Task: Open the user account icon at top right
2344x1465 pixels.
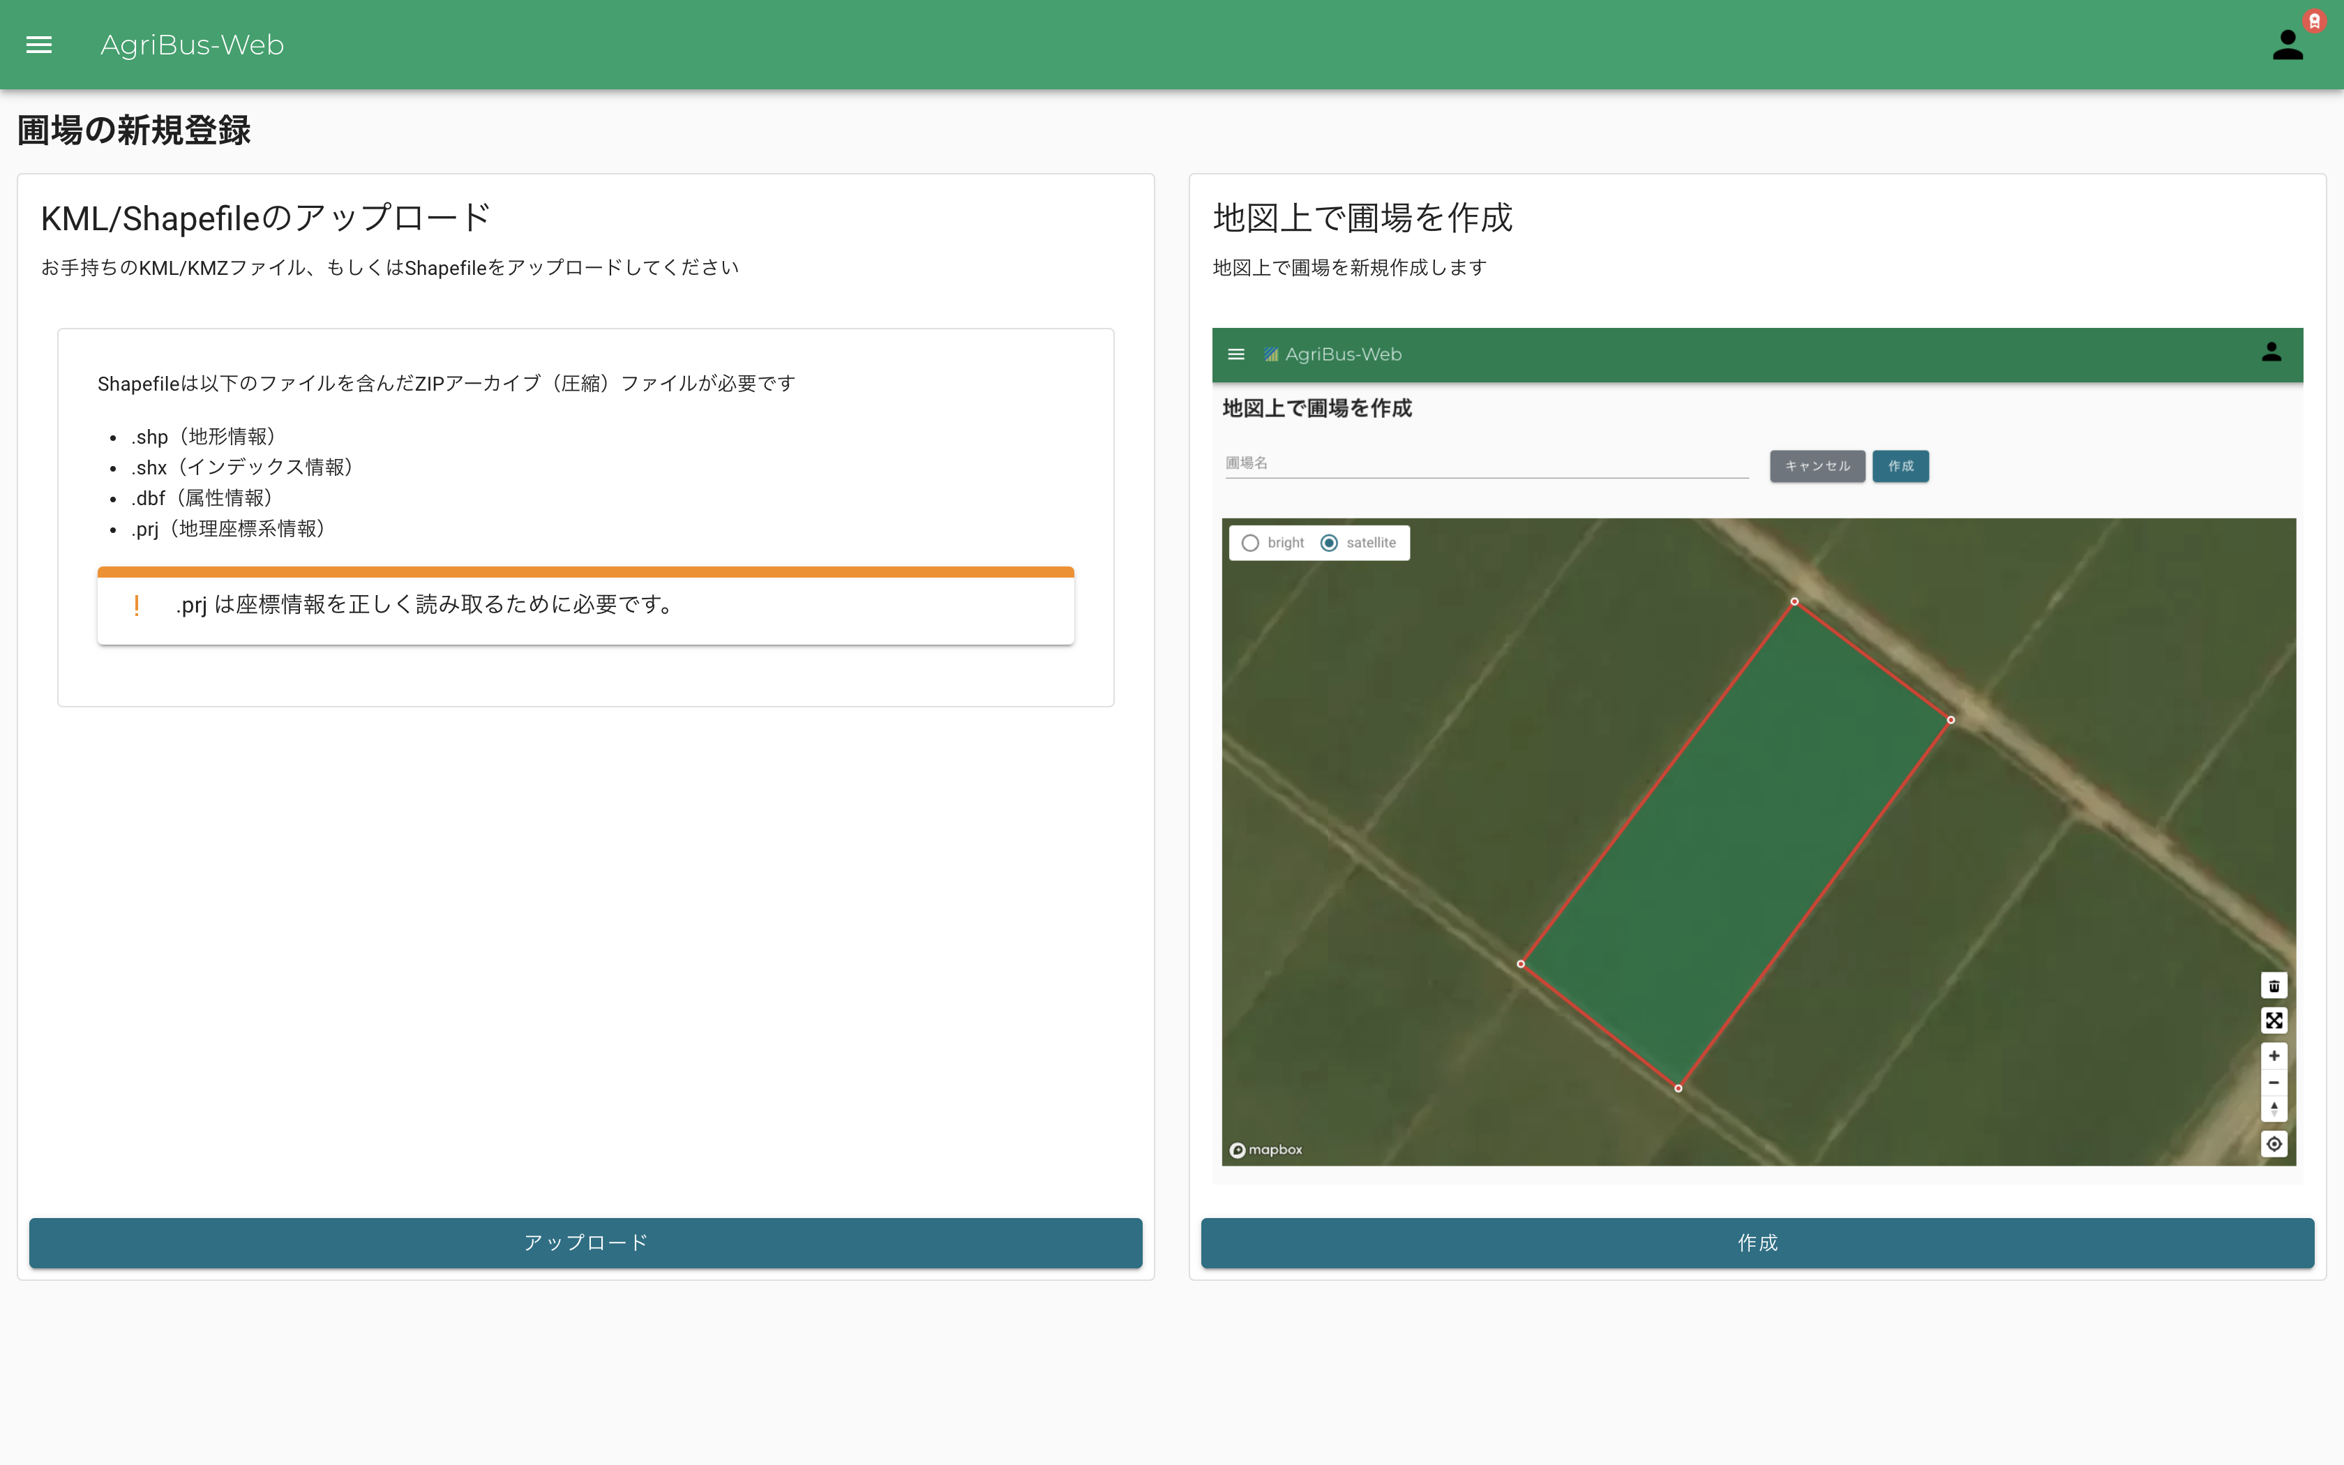Action: (2287, 45)
